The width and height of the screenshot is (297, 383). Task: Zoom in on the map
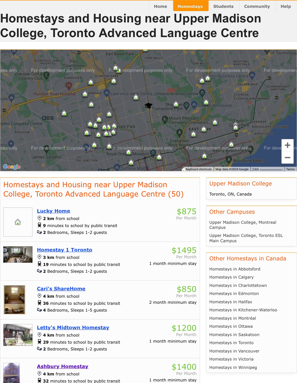click(x=287, y=145)
